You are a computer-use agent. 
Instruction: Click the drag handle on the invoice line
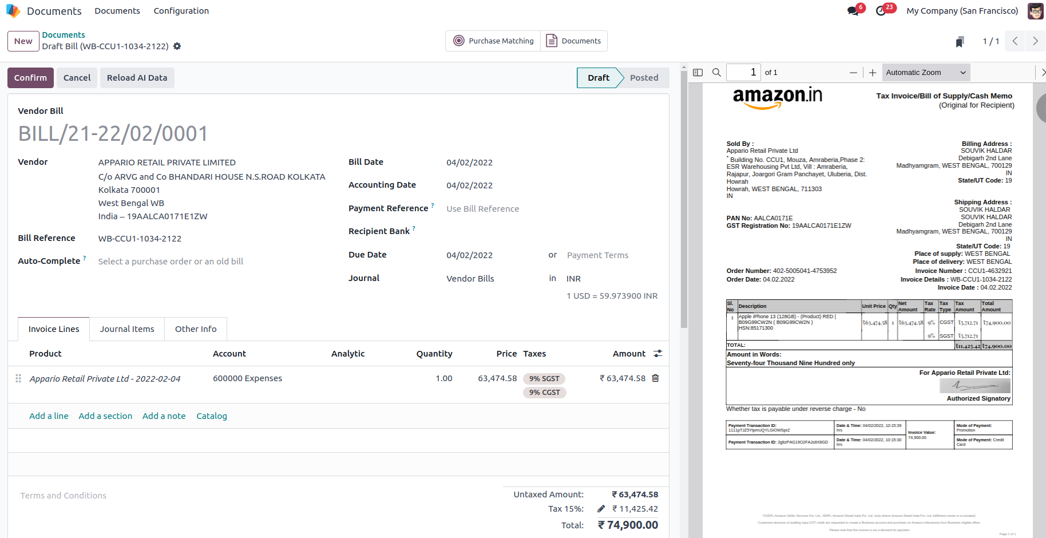(x=18, y=378)
